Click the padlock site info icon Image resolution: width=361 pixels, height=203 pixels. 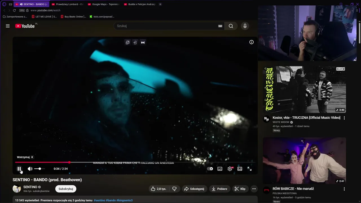click(27, 10)
